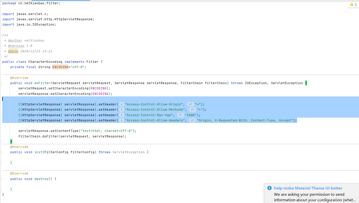Click "Origin, X-Requested-With, Content-Type, Accept" string

[x=245, y=120]
